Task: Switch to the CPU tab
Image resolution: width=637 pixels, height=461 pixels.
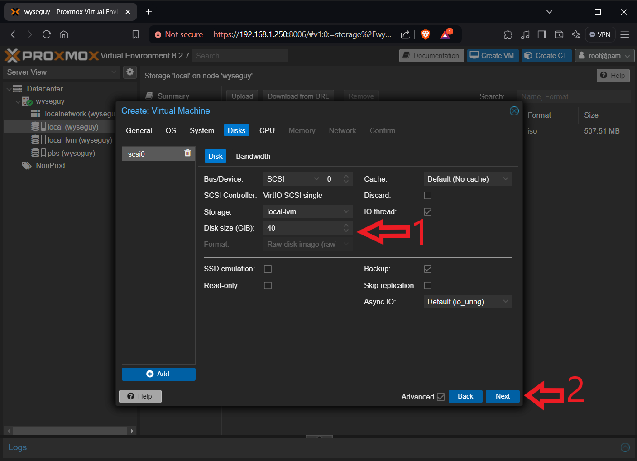Action: (x=267, y=130)
